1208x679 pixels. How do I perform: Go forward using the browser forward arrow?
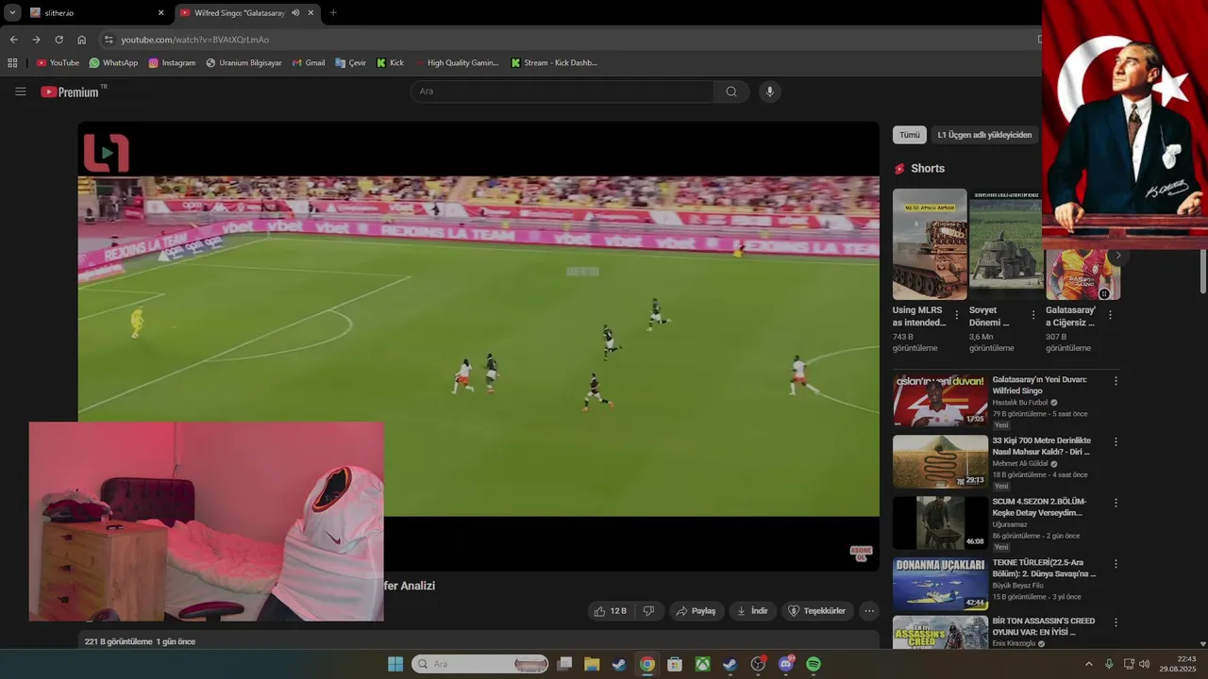(36, 40)
